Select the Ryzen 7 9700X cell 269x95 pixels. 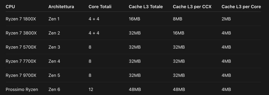click(21, 75)
